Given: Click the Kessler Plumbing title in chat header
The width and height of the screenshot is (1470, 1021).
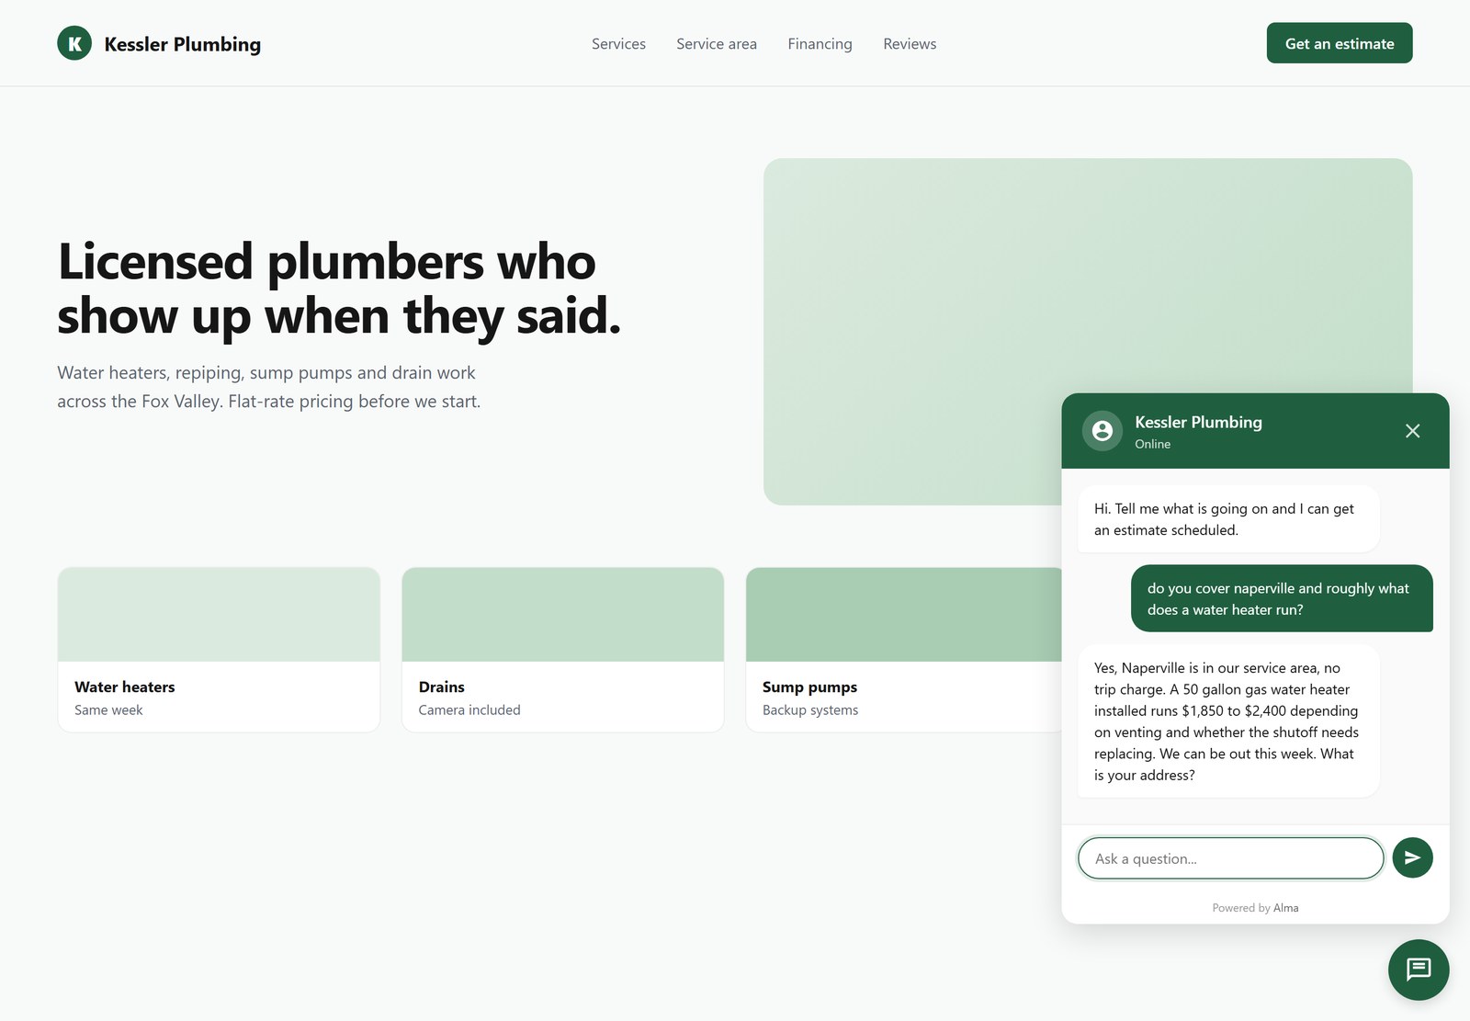Looking at the screenshot, I should tap(1198, 422).
